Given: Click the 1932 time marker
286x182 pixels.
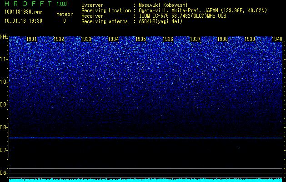Looking at the screenshot, I should 59,39.
